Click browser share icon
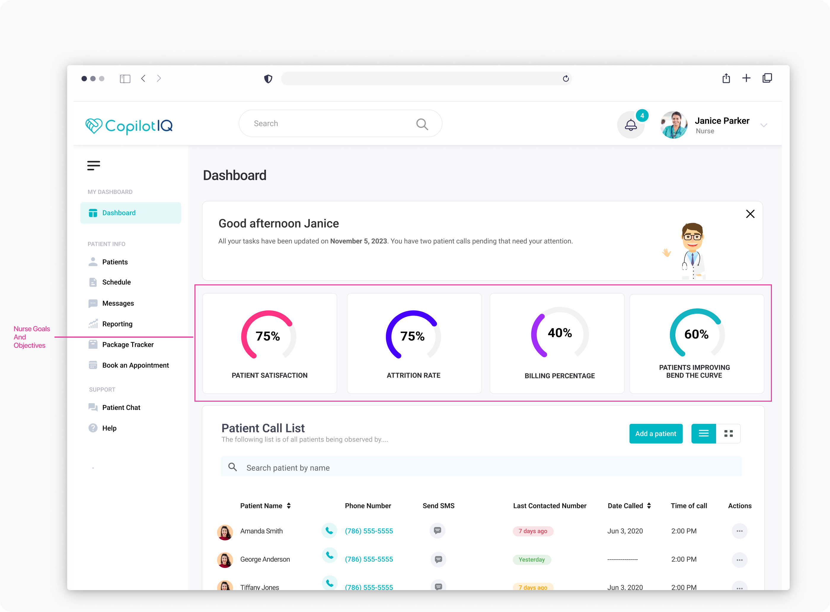The image size is (830, 612). click(x=726, y=78)
